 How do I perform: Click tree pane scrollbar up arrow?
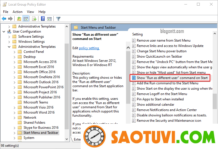coord(67,26)
